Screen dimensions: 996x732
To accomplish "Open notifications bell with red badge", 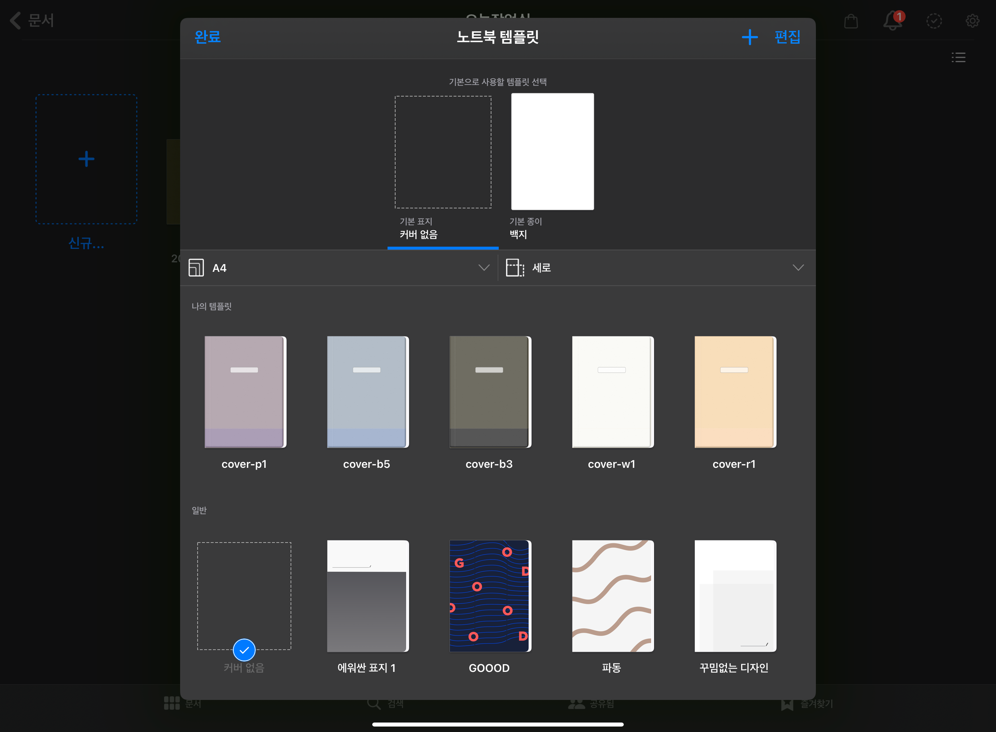I will (x=893, y=21).
